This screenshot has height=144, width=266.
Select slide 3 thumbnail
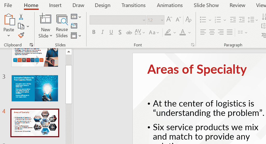35,88
